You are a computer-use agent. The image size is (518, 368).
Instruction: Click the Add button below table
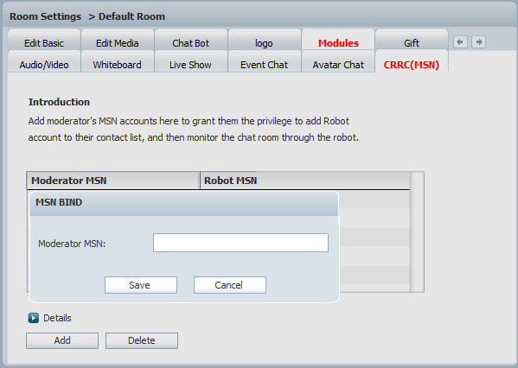point(62,340)
